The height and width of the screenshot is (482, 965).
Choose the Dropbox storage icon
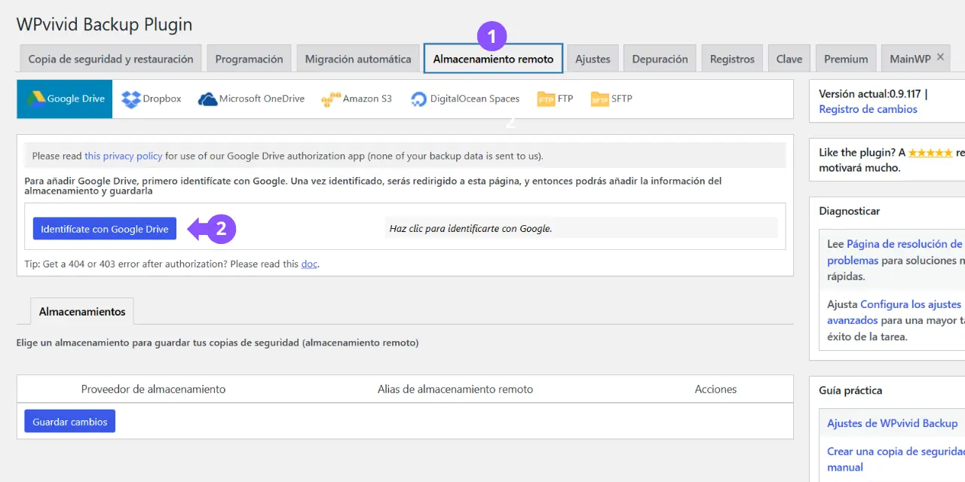[x=131, y=99]
